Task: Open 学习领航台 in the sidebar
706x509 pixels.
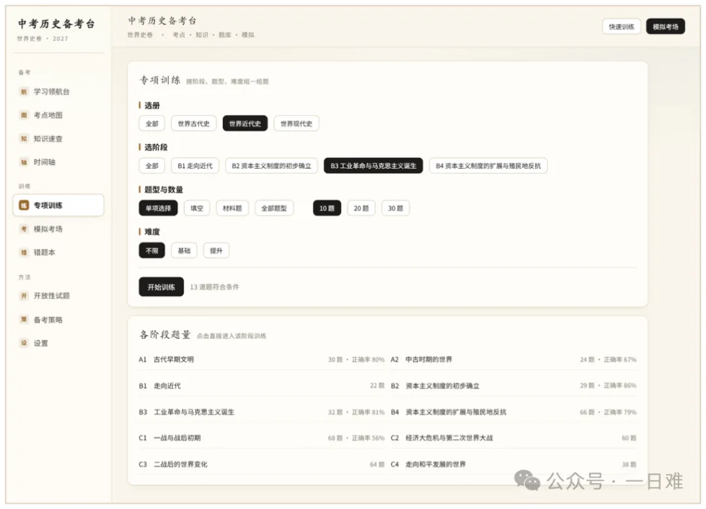Action: tap(59, 92)
